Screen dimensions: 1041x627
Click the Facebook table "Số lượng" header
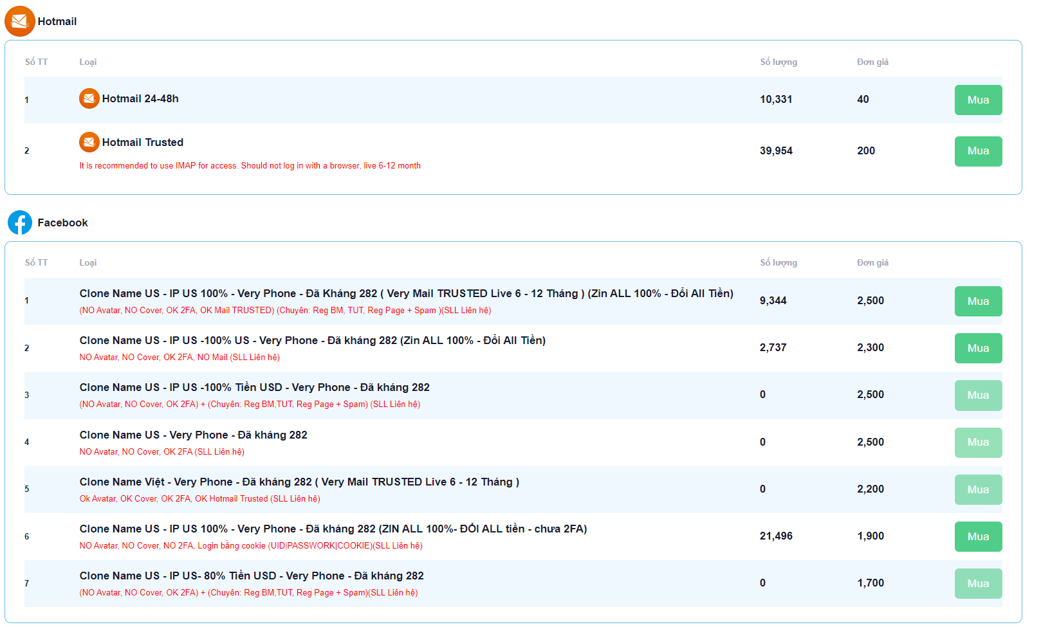click(x=778, y=262)
